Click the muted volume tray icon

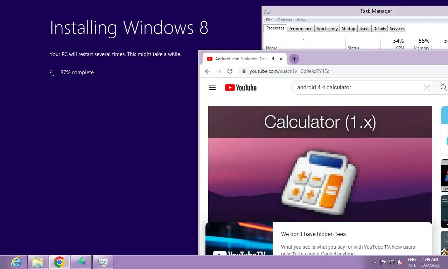tap(400, 262)
